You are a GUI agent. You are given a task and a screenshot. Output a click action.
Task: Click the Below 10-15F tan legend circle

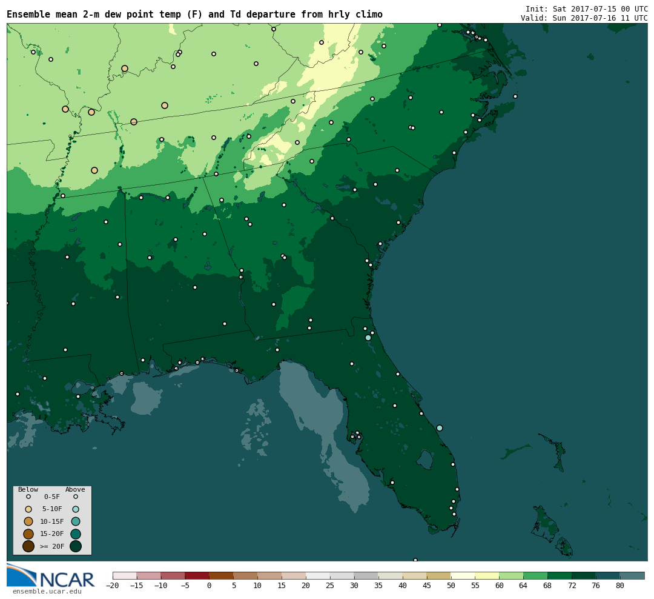[x=28, y=521]
